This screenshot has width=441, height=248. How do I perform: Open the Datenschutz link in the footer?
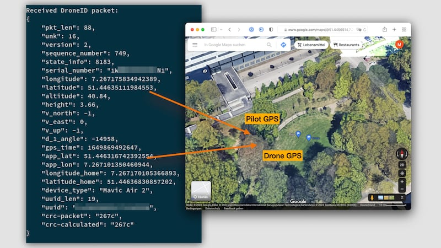[x=212, y=208]
